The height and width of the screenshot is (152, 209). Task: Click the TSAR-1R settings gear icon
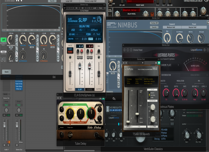156,63
